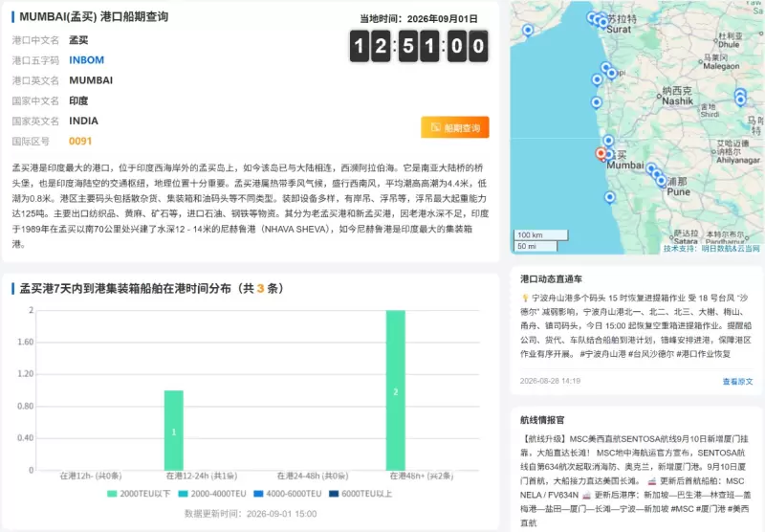
Task: Click the 在港48h+ (共2条) axis label
Action: click(422, 476)
